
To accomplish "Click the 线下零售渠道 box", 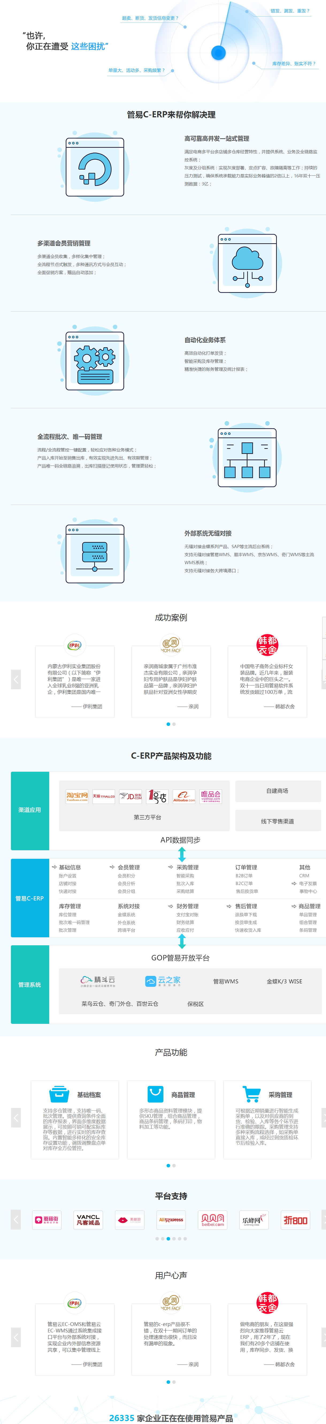I will 278,821.
